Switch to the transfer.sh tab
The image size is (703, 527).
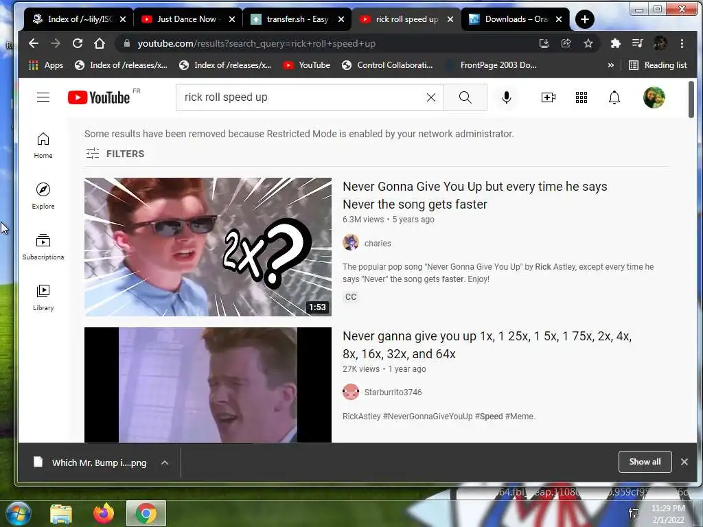click(297, 19)
